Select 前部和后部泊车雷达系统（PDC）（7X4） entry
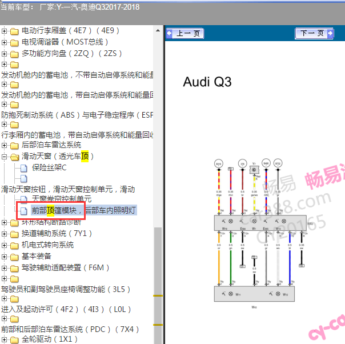Screen dimensions: 345x344 [x=70, y=329]
